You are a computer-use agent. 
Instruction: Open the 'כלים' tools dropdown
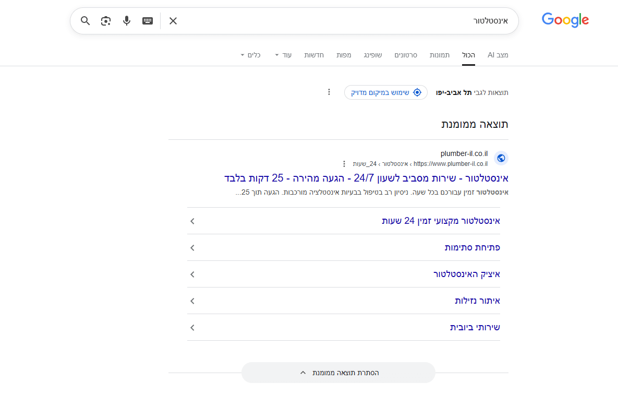tap(251, 55)
